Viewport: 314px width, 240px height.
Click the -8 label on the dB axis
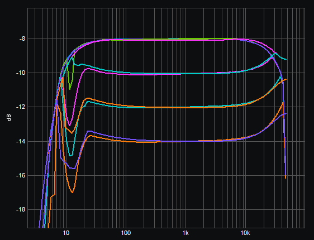click(x=22, y=39)
